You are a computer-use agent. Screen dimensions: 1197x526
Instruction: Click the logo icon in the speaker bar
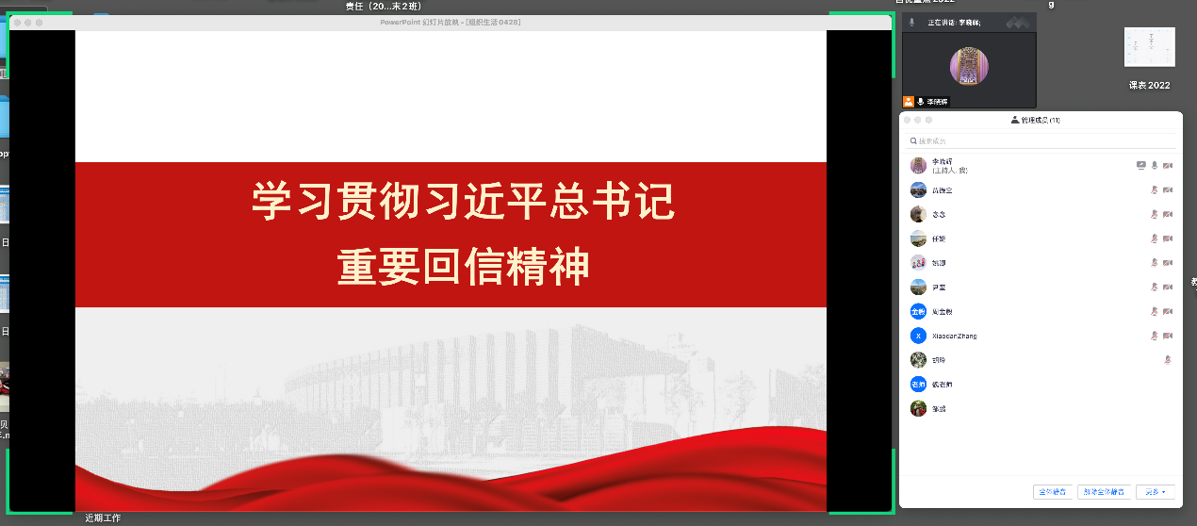pyautogui.click(x=1017, y=22)
